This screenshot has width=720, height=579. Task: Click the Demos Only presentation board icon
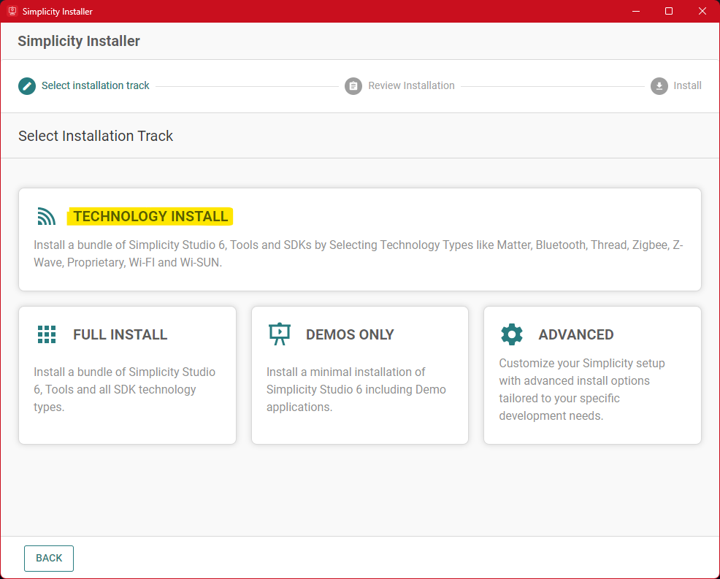[x=279, y=334]
